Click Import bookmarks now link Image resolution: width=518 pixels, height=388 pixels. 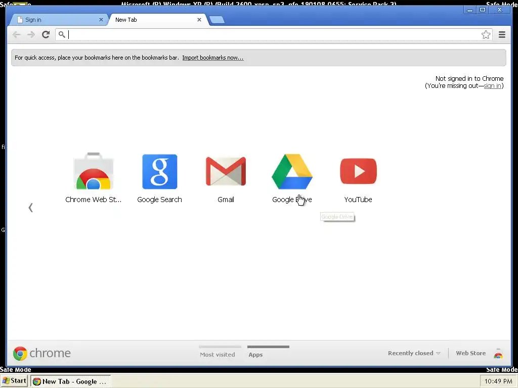[213, 58]
